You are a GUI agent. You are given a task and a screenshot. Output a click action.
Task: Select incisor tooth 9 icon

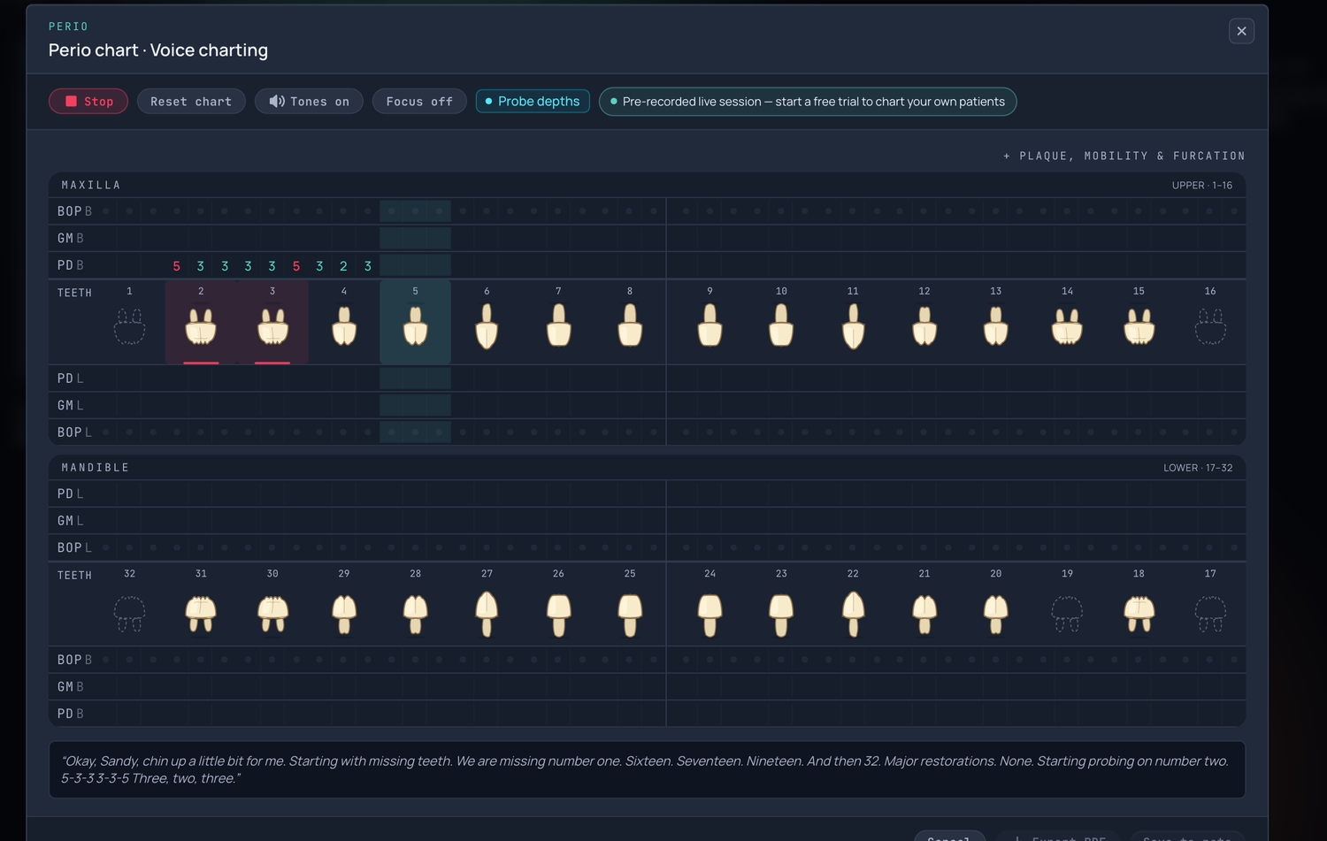710,325
